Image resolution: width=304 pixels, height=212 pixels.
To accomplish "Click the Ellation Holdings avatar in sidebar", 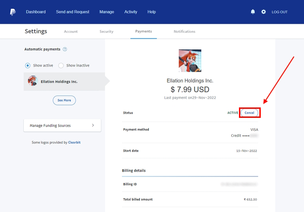I will coord(32,81).
